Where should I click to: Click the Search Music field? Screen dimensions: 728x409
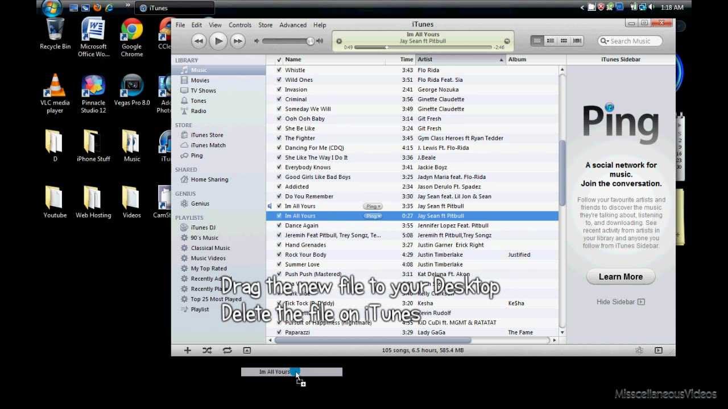click(x=630, y=41)
